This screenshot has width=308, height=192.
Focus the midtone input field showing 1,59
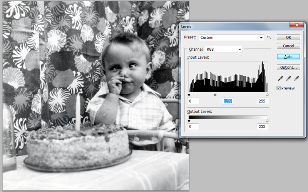tap(229, 101)
